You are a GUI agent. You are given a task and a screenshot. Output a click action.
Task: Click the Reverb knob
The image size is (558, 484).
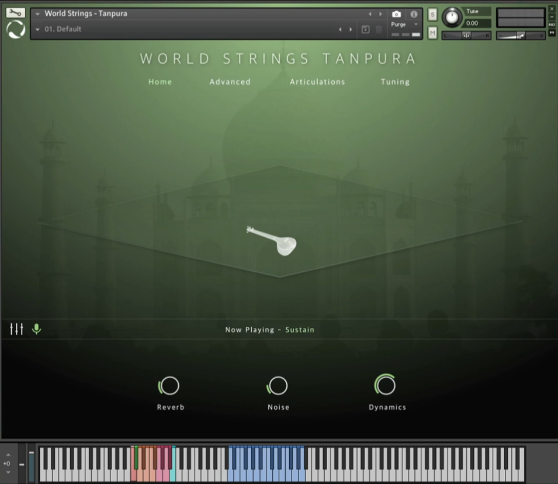coord(169,386)
